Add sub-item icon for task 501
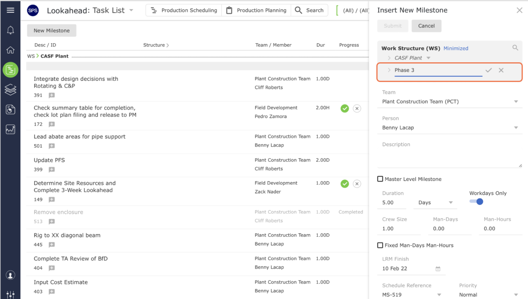The height and width of the screenshot is (299, 528). [51, 146]
